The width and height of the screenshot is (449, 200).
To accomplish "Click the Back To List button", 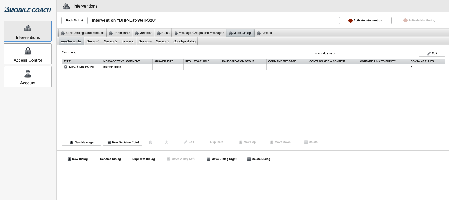I will coord(75,20).
